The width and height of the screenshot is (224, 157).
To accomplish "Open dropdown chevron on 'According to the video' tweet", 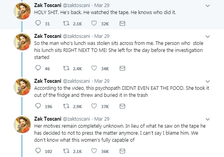I will (x=208, y=81).
